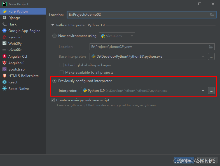Select the Scientific project icon
Screen dimensions: 220x166
point(4,50)
